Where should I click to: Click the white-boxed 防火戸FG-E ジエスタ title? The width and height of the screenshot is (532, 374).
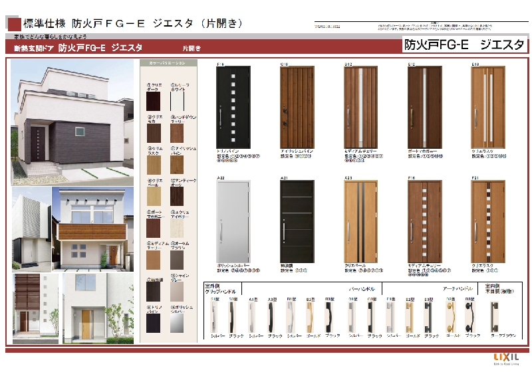(464, 45)
